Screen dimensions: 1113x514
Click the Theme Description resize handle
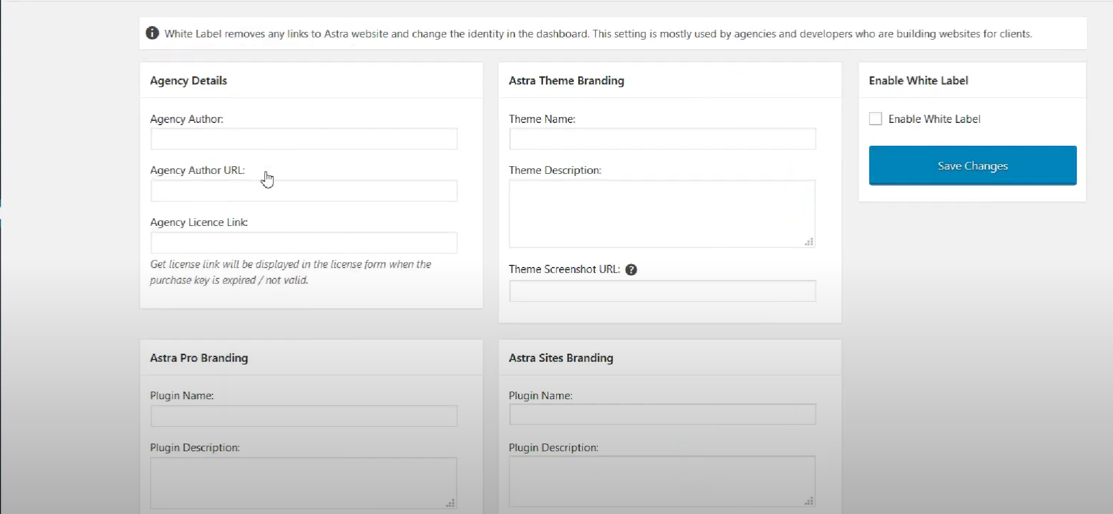tap(809, 242)
